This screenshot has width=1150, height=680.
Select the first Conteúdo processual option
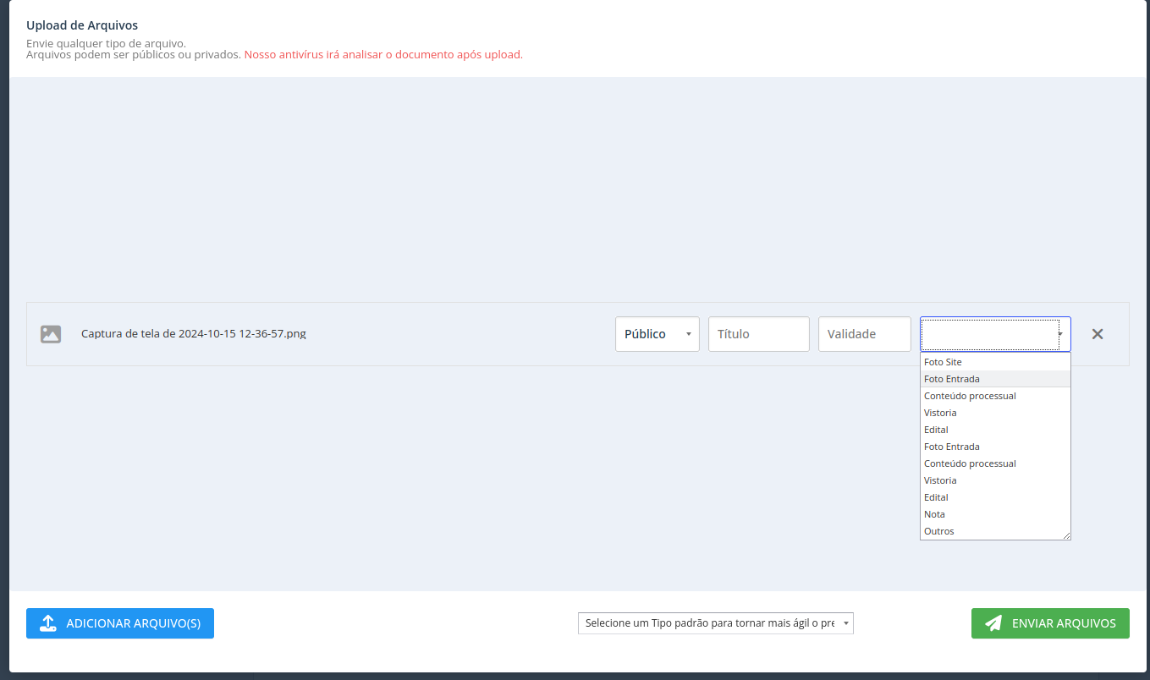pyautogui.click(x=970, y=396)
